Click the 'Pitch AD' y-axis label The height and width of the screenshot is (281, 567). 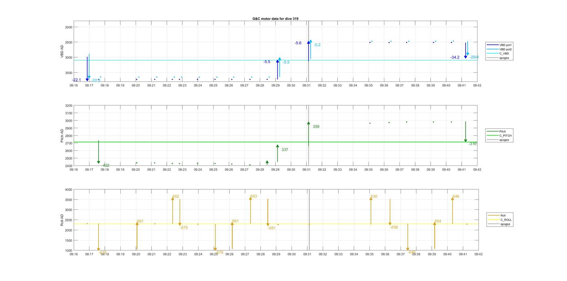pyautogui.click(x=62, y=136)
